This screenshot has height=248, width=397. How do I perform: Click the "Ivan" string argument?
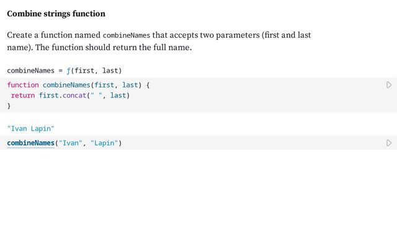[70, 143]
